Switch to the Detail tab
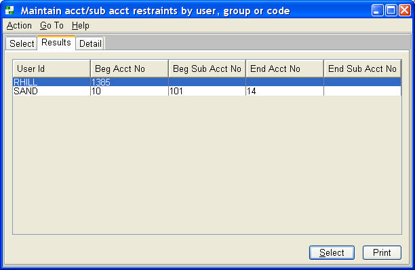This screenshot has height=270, width=415. tap(90, 43)
